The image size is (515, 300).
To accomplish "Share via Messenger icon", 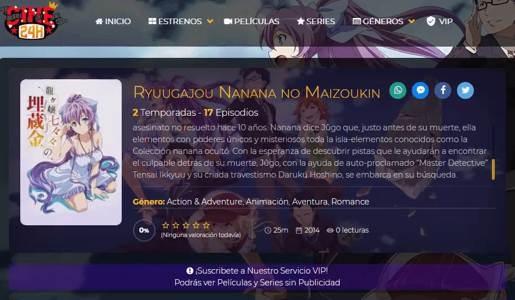I will click(420, 90).
